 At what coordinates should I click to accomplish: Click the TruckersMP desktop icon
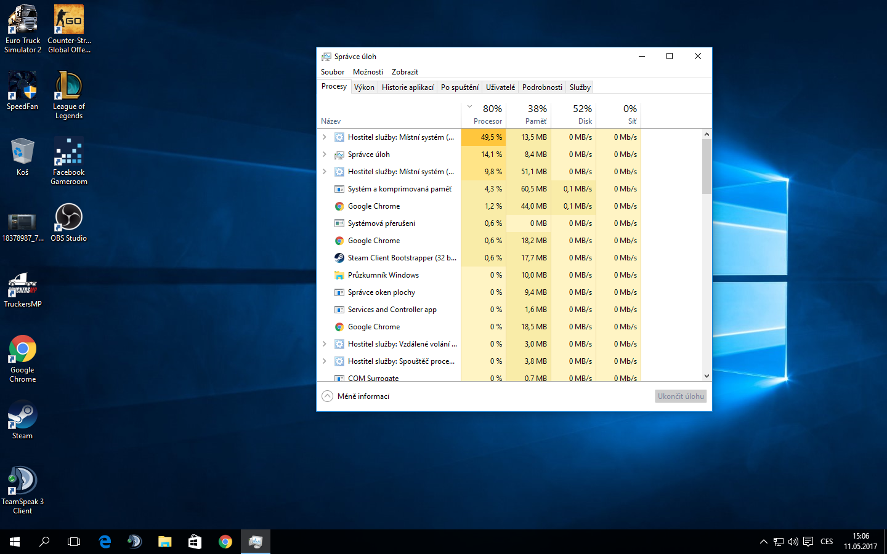(22, 288)
